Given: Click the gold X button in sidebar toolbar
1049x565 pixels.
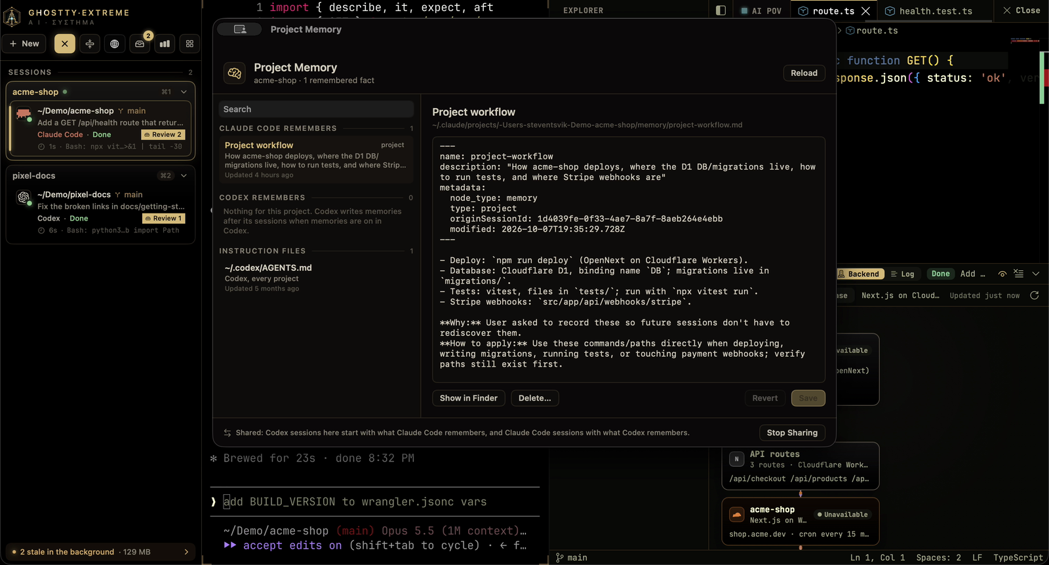Looking at the screenshot, I should click(64, 44).
